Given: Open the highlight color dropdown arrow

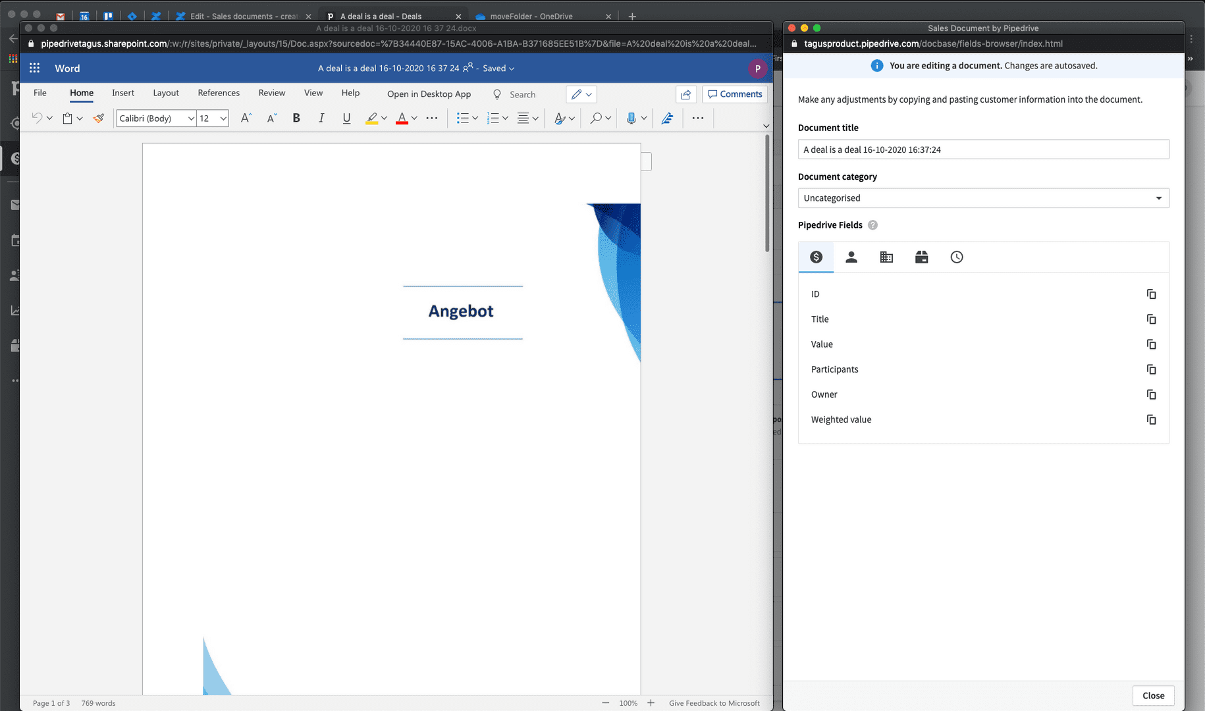Looking at the screenshot, I should click(384, 118).
